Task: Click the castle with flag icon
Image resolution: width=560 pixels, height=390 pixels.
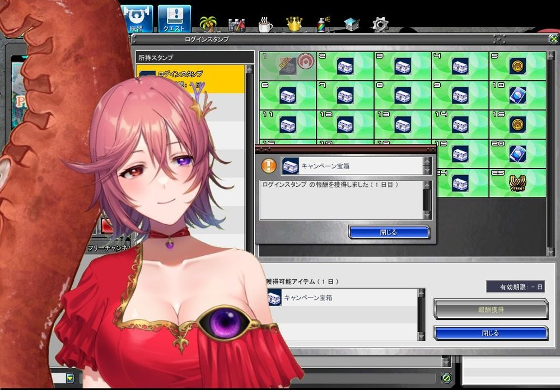Action: [236, 25]
